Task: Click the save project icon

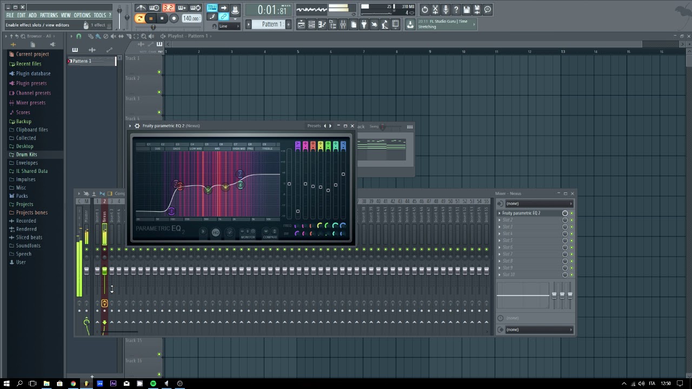Action: (x=467, y=9)
